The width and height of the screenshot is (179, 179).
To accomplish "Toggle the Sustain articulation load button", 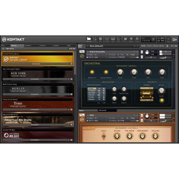I will [x=104, y=89].
